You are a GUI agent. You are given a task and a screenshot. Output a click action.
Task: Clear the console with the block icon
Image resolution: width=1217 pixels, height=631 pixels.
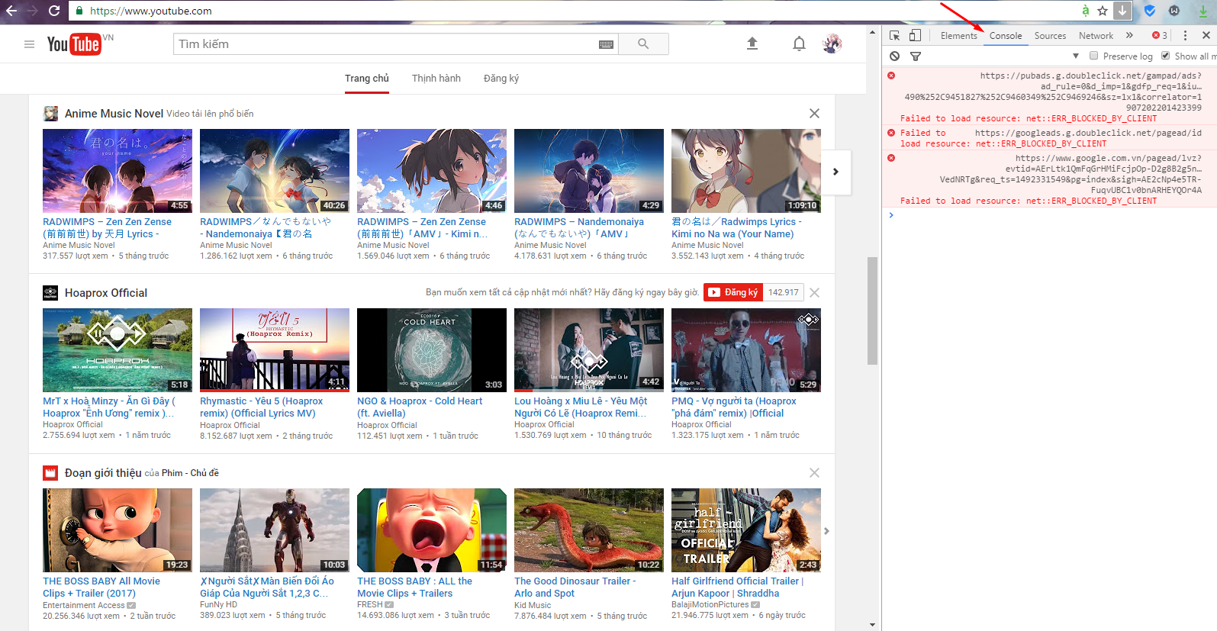coord(895,56)
